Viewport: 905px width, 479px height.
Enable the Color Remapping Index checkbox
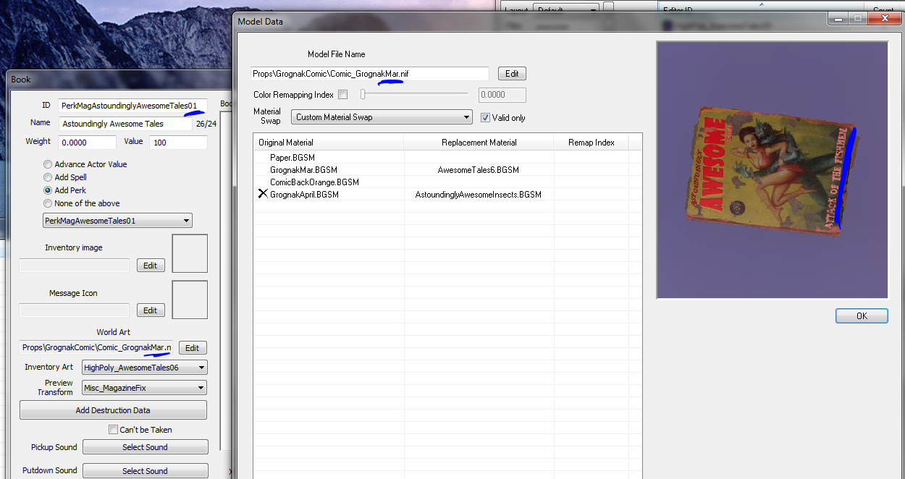pyautogui.click(x=343, y=95)
